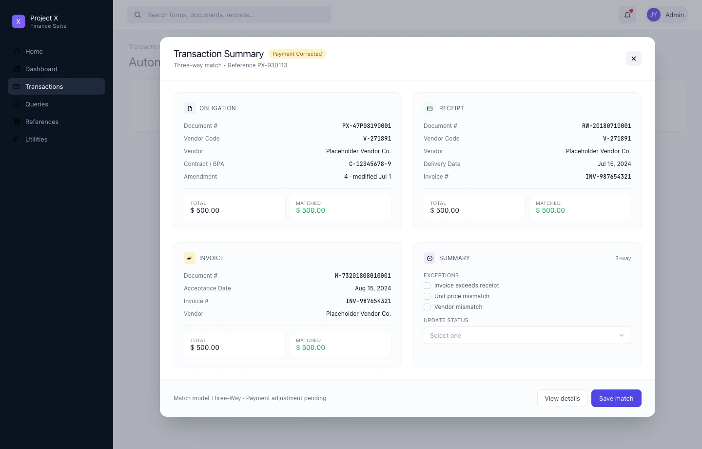
Task: Click Reference PX-930113 subtitle text
Action: pos(257,65)
